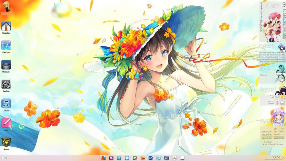This screenshot has width=286, height=161.
Task: Click the large 9 month number
Action: pyautogui.click(x=284, y=5)
